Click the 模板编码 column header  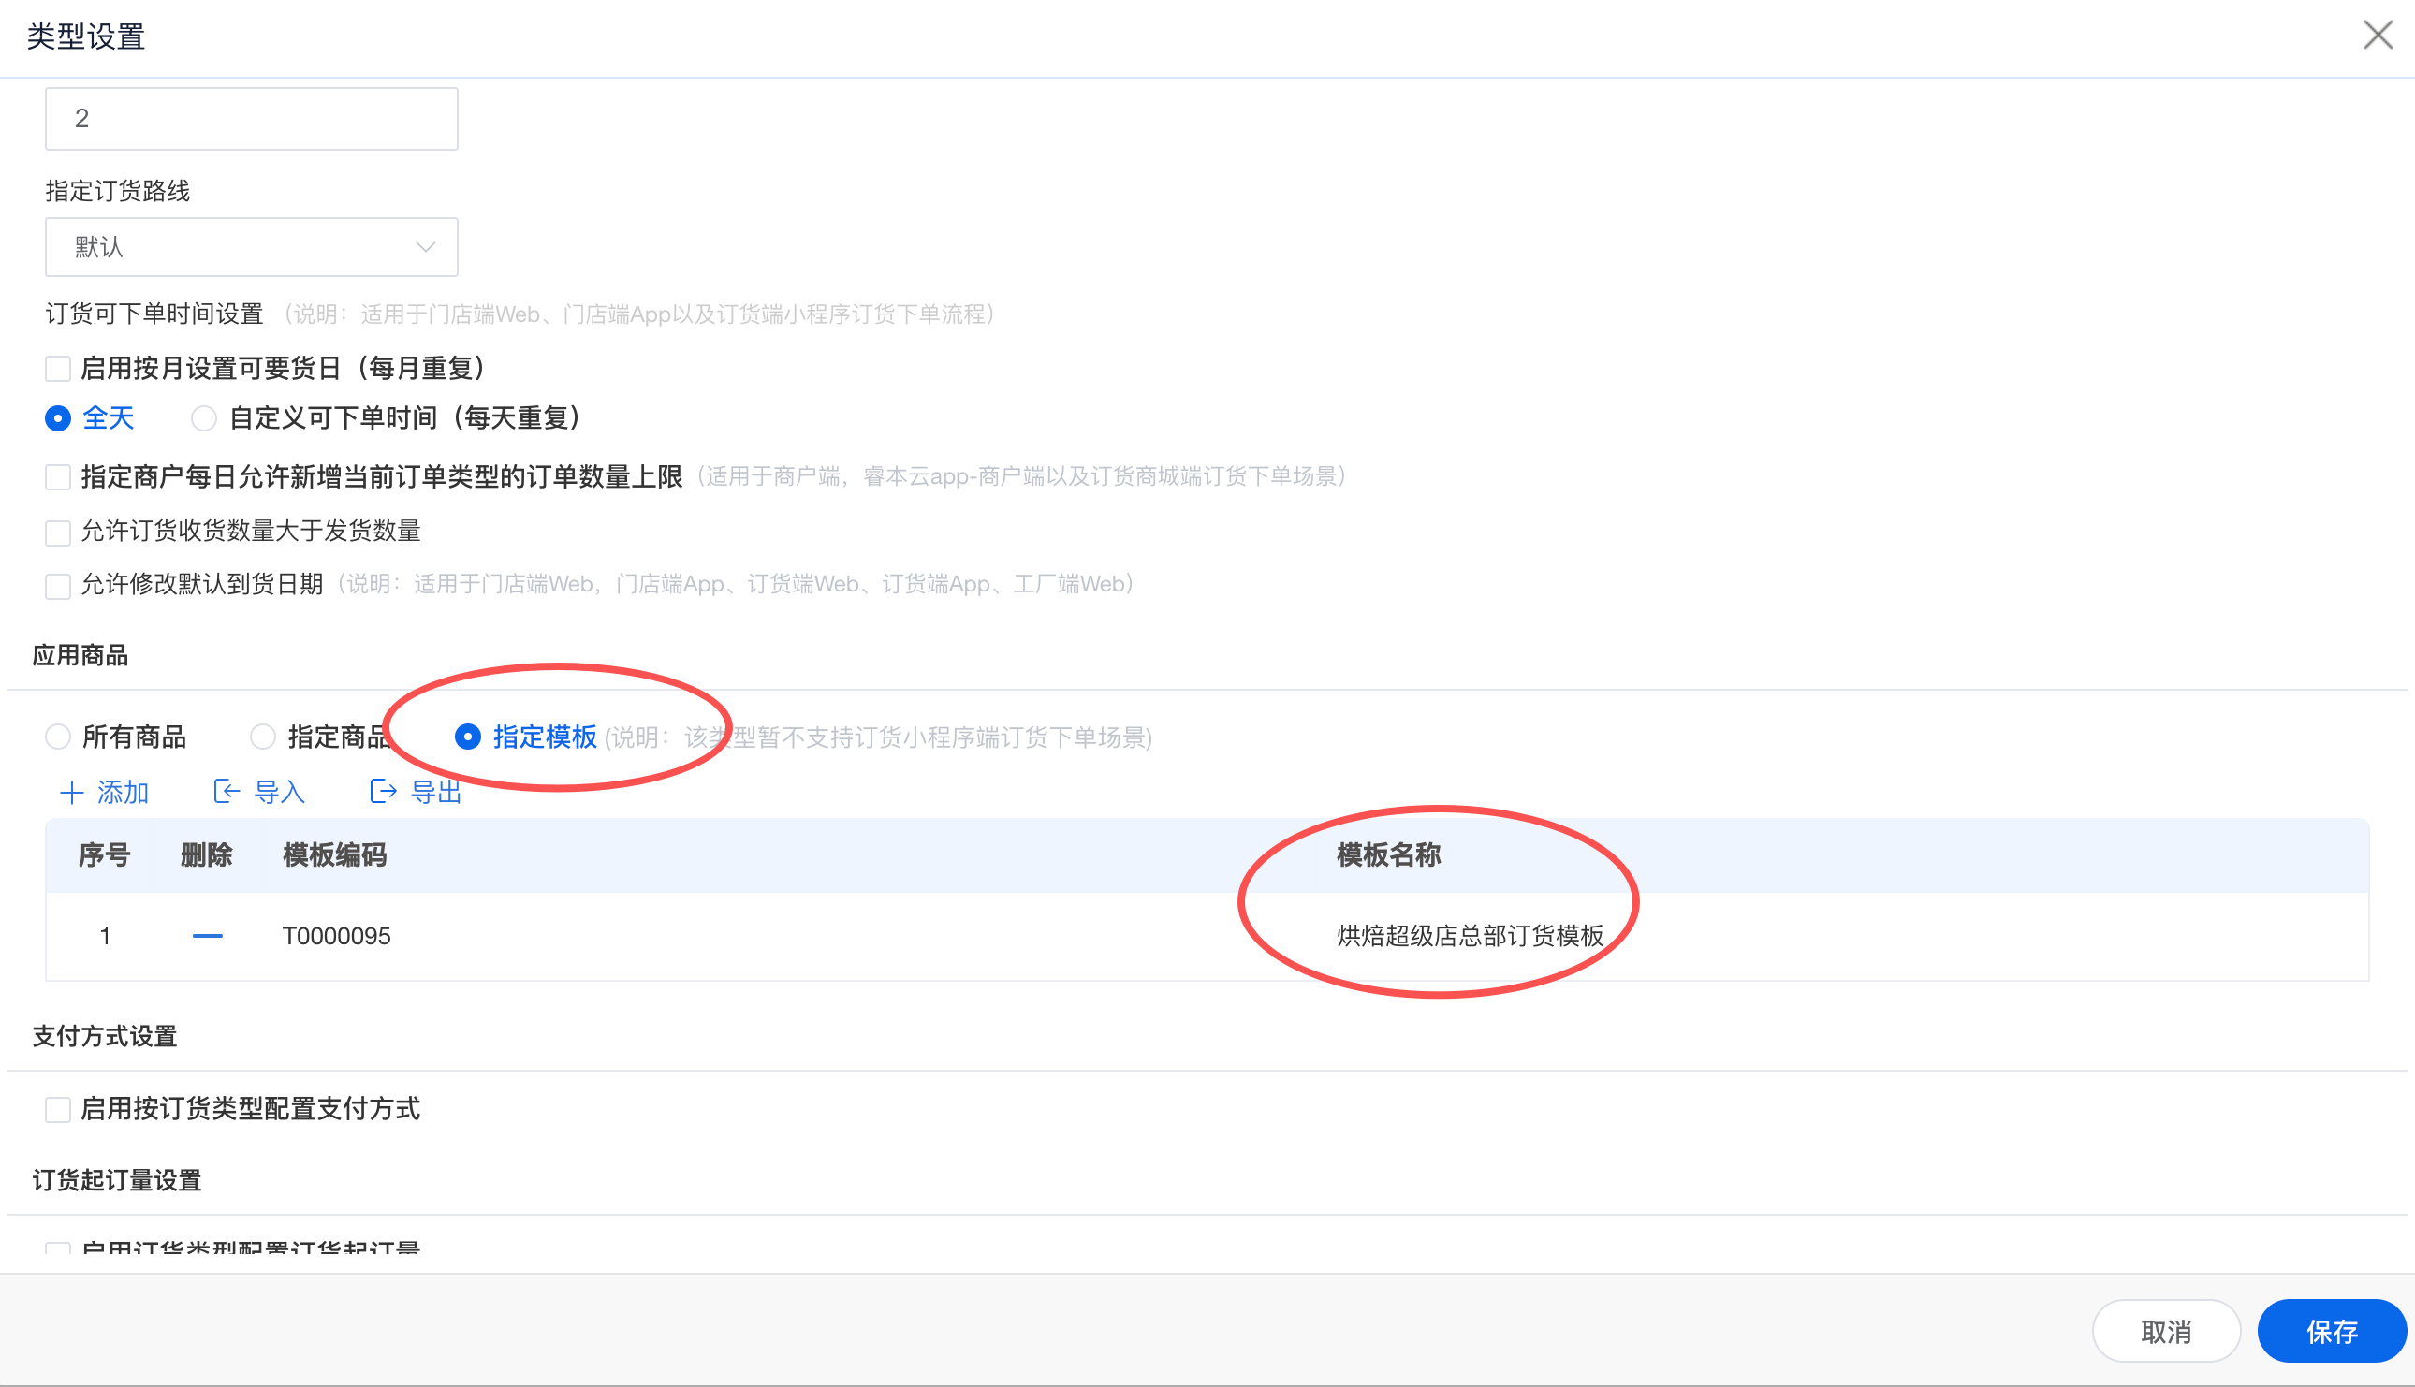[334, 855]
